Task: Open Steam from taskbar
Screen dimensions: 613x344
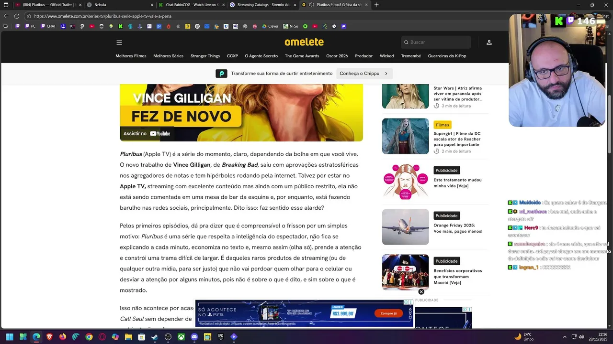Action: [x=155, y=337]
